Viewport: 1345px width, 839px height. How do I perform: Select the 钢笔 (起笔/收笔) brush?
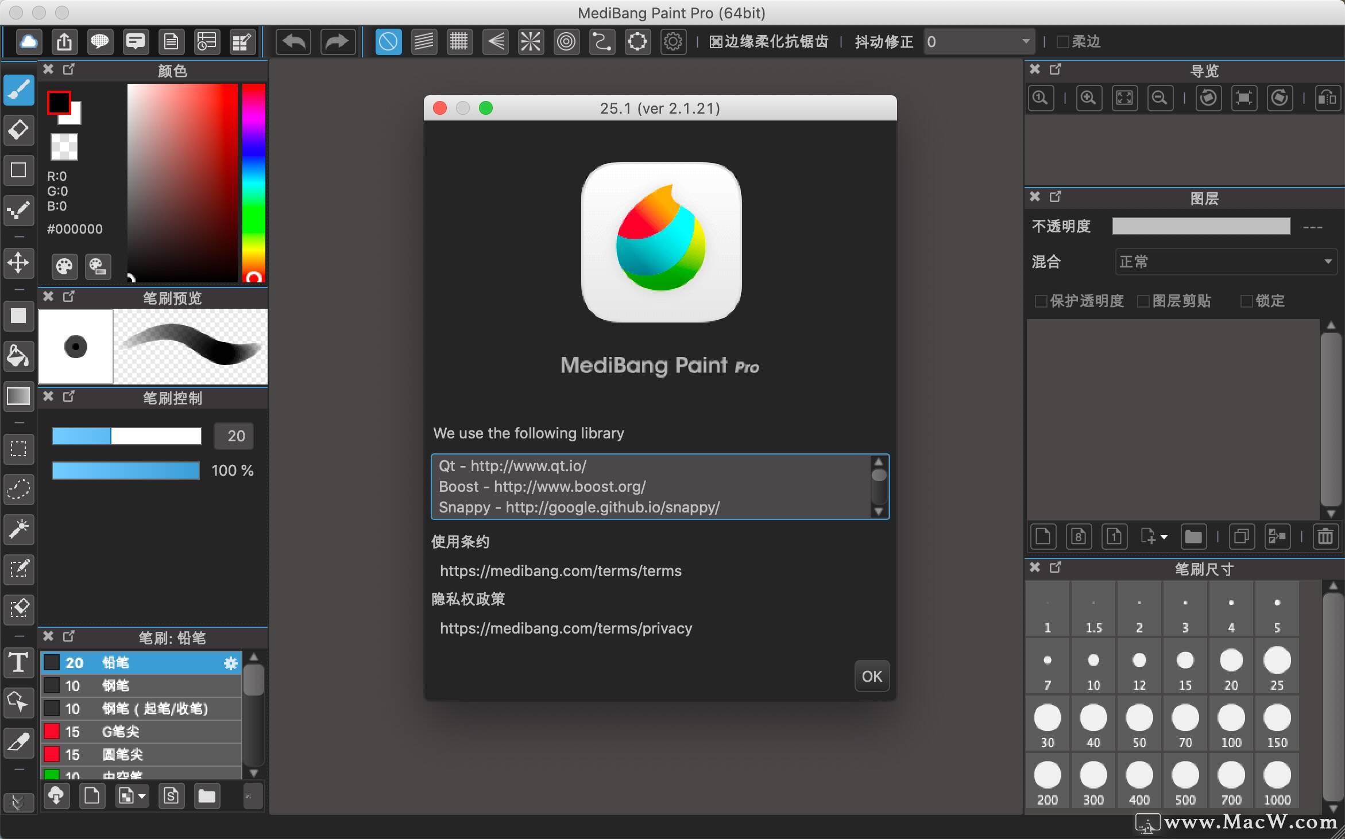[141, 709]
